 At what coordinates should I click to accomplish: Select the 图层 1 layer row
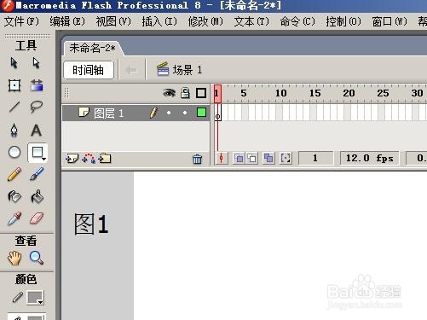pos(136,113)
